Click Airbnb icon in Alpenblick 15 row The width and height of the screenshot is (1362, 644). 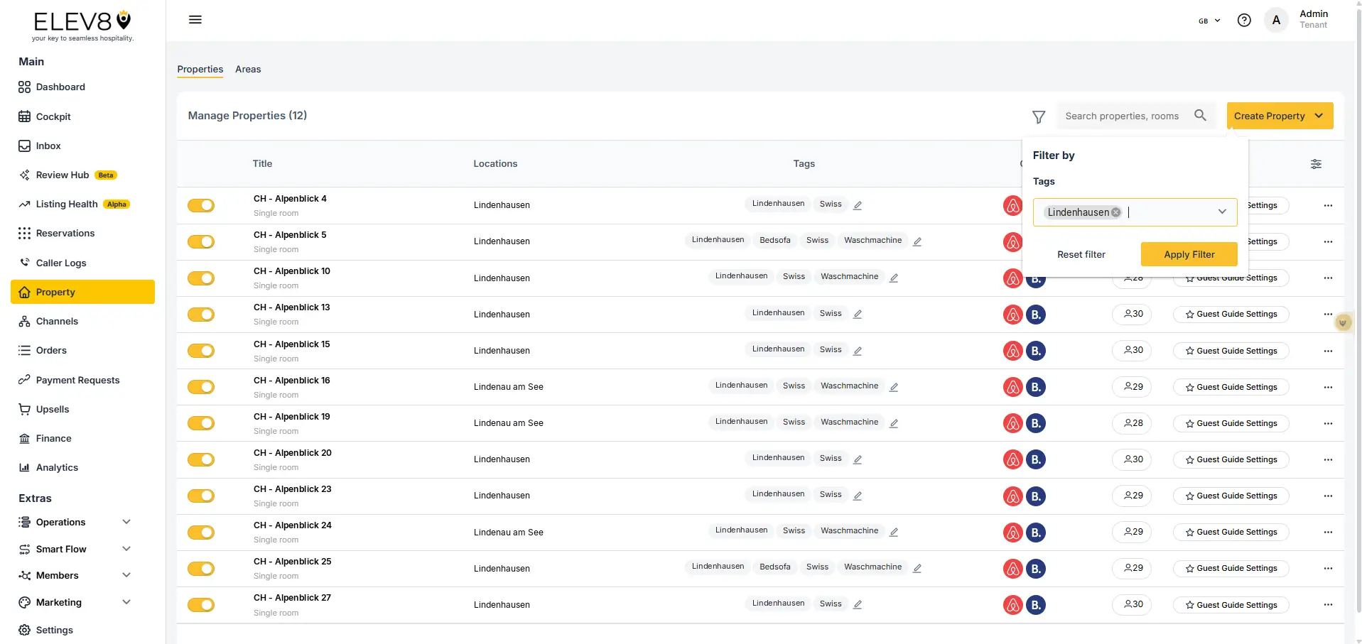pos(1012,351)
